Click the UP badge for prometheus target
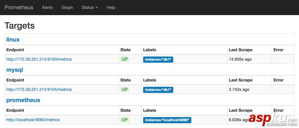The image size is (299, 128). (125, 120)
